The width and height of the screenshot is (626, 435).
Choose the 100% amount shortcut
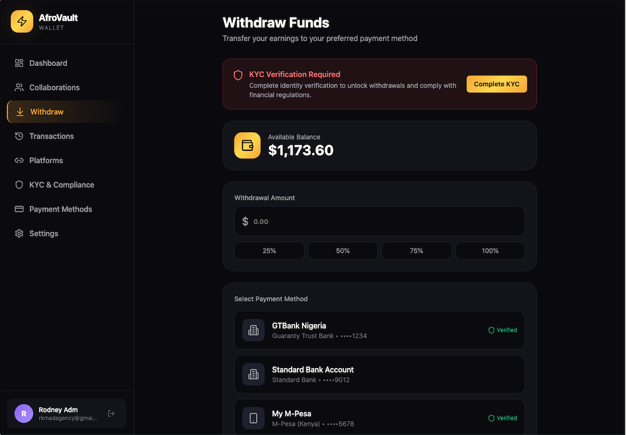pyautogui.click(x=490, y=251)
